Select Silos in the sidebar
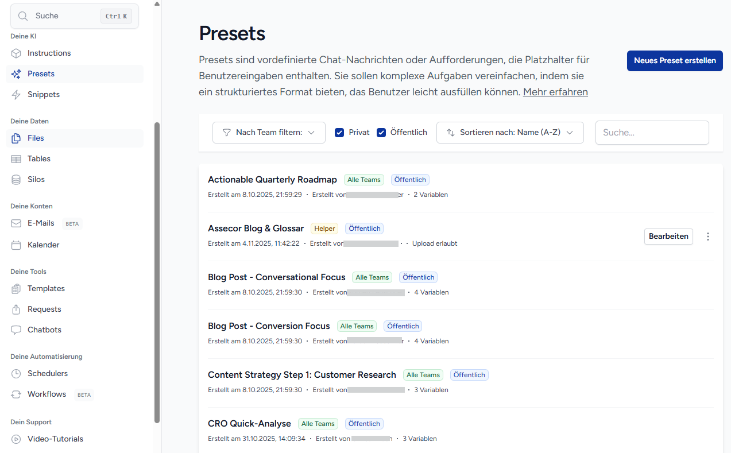This screenshot has width=731, height=453. pyautogui.click(x=36, y=179)
